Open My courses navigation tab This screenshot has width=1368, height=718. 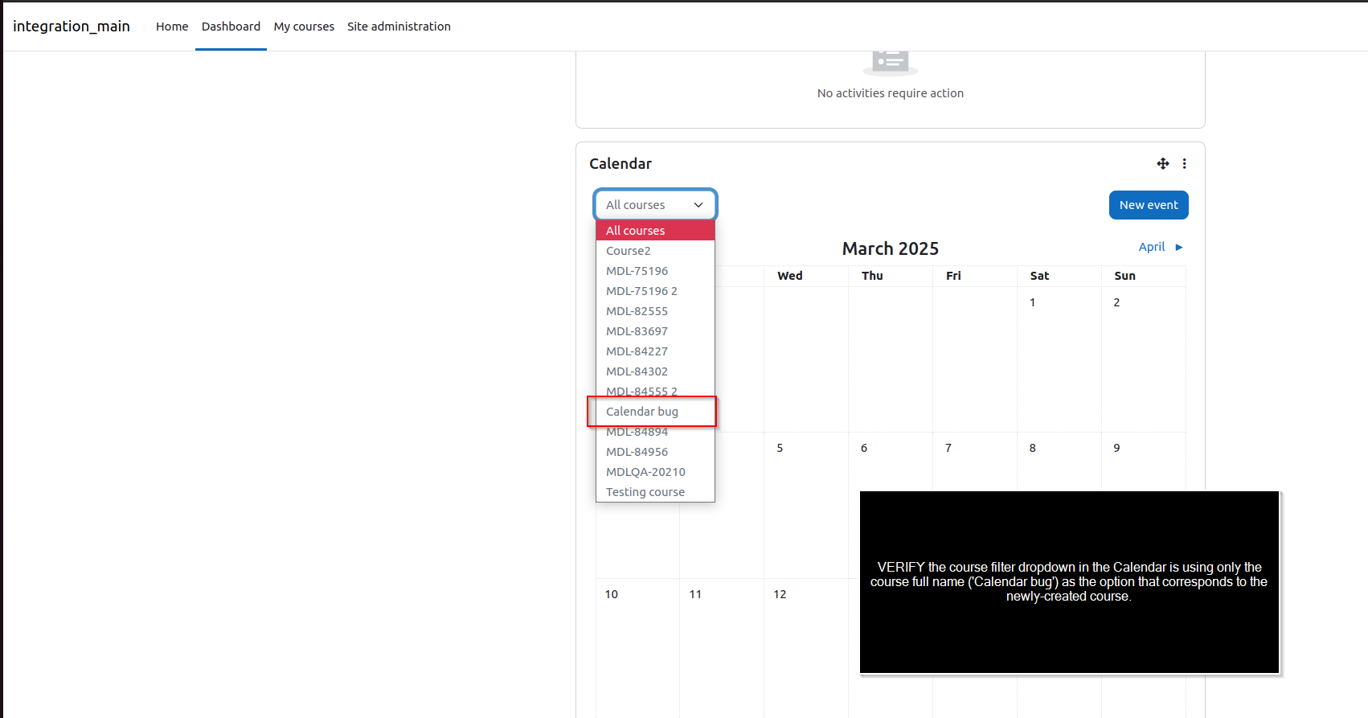pyautogui.click(x=304, y=27)
